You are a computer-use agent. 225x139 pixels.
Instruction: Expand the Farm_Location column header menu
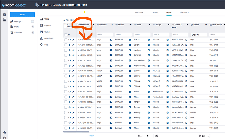click(x=93, y=25)
